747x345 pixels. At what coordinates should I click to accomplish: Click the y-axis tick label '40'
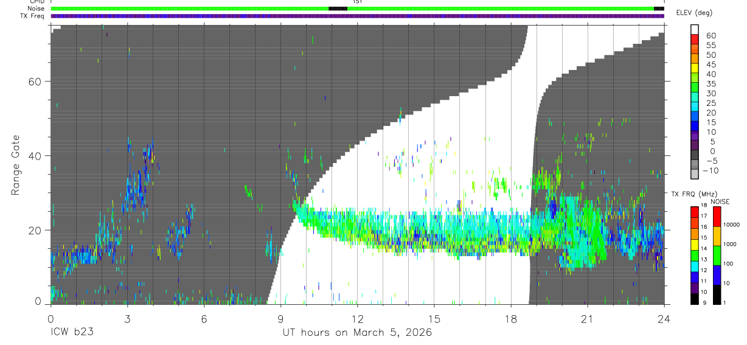pyautogui.click(x=35, y=156)
